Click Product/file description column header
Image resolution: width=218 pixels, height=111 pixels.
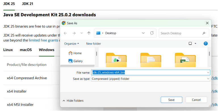(27, 65)
